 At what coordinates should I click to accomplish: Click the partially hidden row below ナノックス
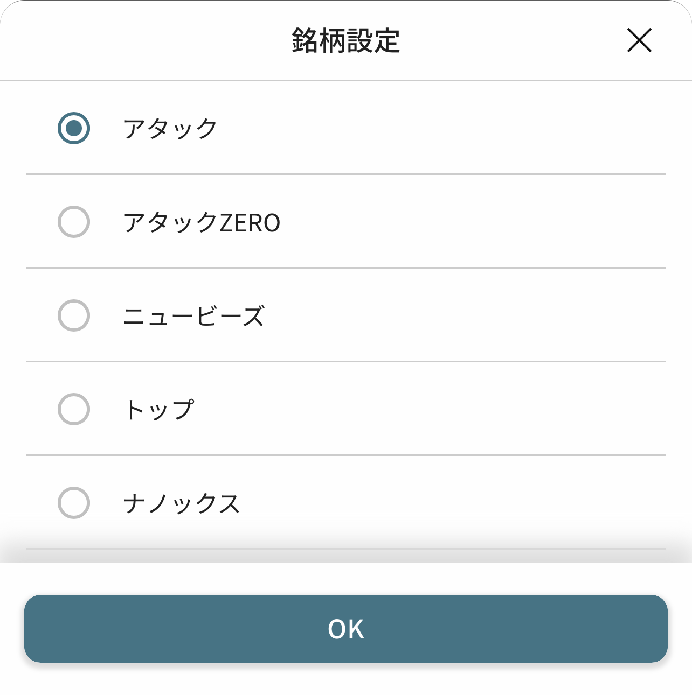click(x=346, y=556)
